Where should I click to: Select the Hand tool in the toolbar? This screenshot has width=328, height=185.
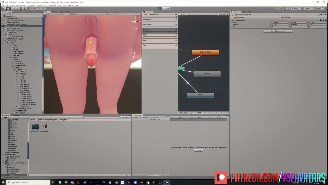[4, 8]
